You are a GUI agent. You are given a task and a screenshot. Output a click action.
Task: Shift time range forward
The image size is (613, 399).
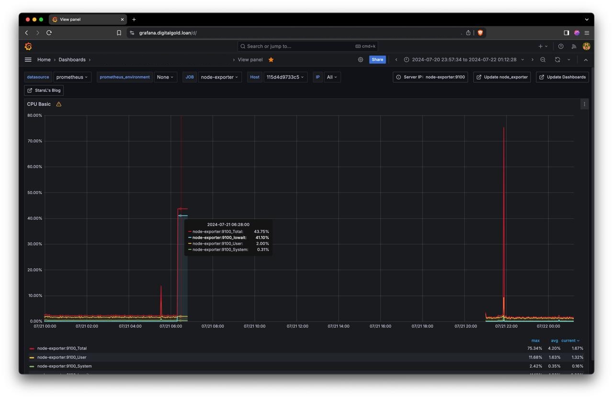pos(532,59)
